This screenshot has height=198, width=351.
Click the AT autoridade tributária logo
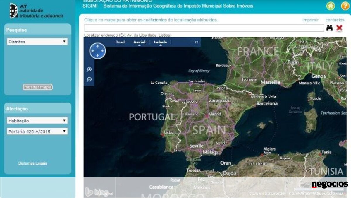click(36, 11)
